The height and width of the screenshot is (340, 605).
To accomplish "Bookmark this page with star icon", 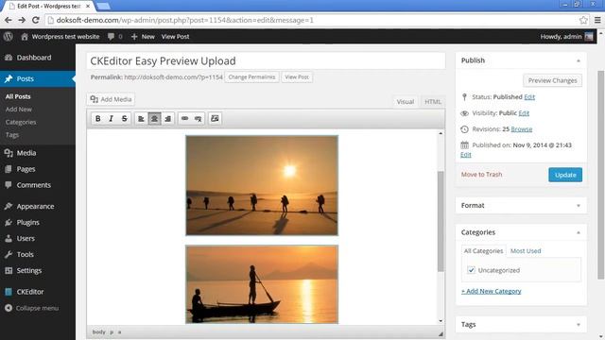I will (583, 20).
